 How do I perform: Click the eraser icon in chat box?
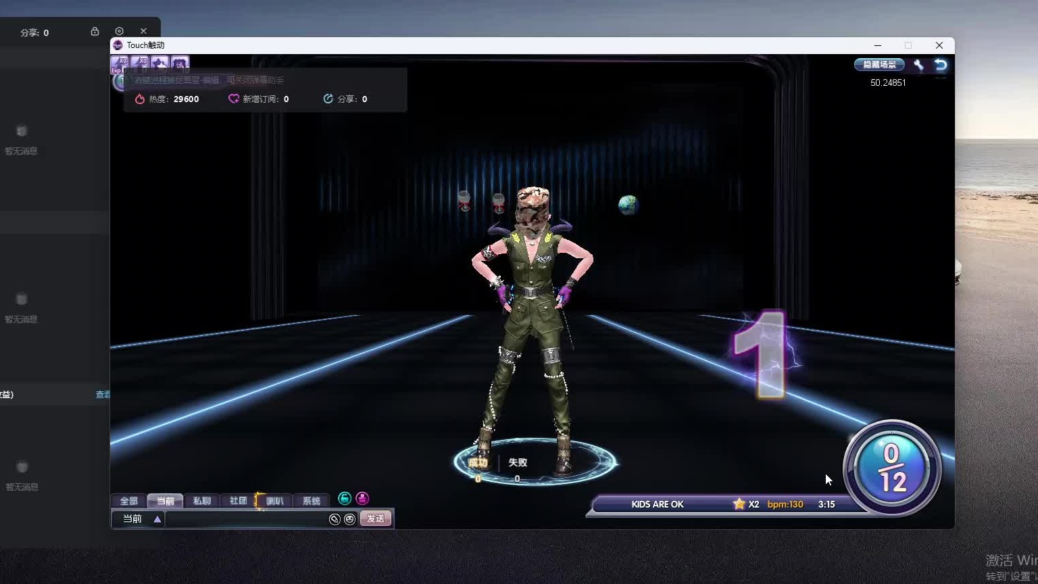click(x=335, y=519)
